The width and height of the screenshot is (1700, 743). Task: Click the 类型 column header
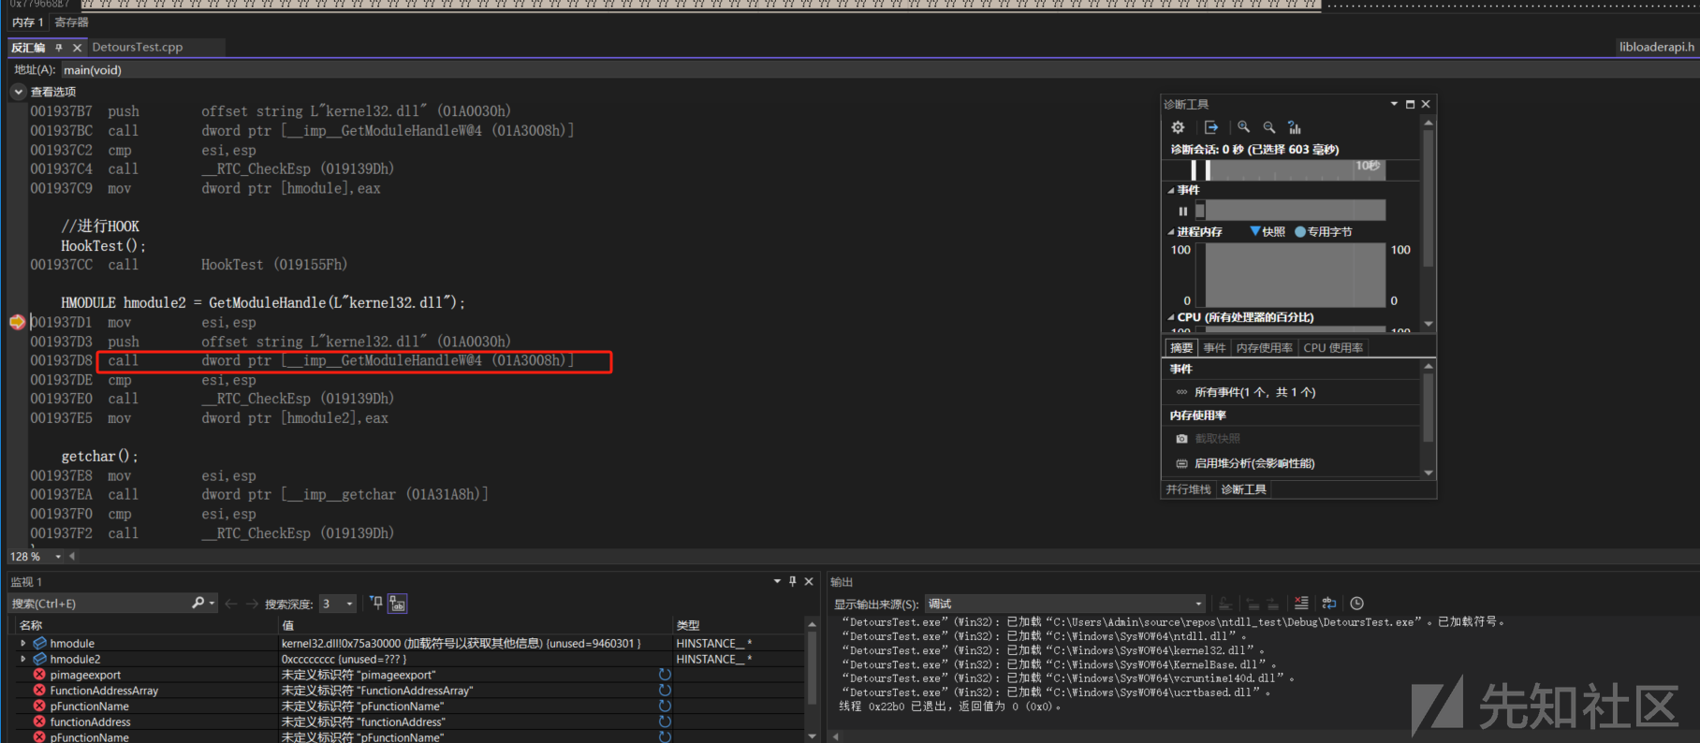point(738,625)
